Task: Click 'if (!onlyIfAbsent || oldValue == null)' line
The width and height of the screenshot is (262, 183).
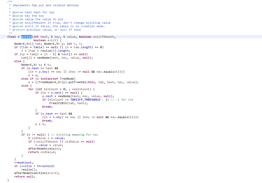Action: click(x=61, y=142)
